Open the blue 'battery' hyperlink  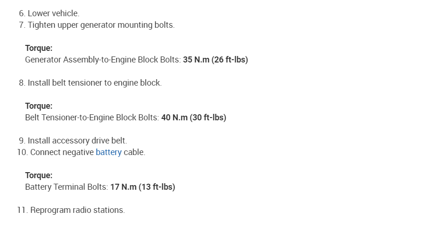pos(108,152)
